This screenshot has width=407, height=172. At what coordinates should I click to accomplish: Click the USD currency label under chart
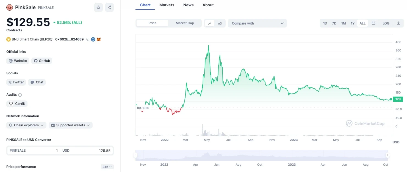point(396,142)
